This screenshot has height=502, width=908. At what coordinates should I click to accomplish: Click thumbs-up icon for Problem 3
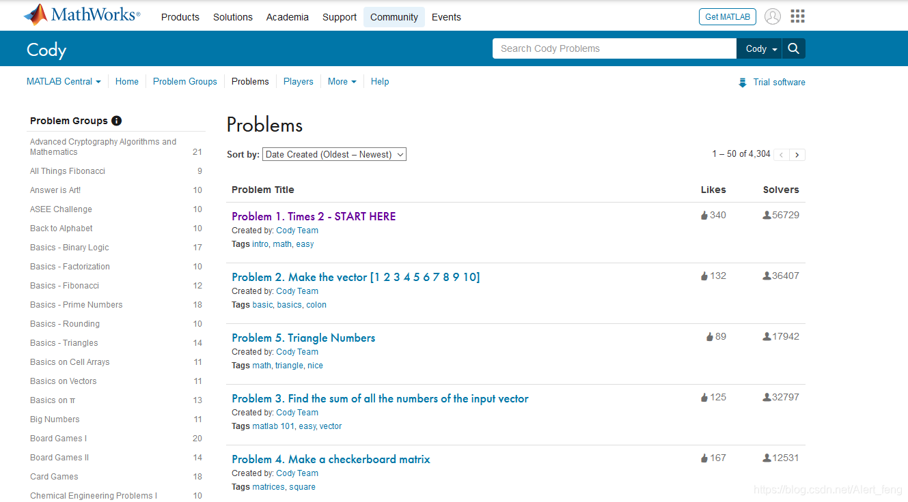[704, 398]
